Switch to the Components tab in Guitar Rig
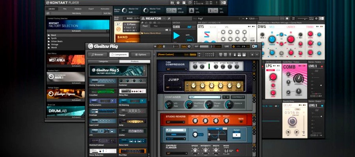This screenshot has width=355, height=157. (x=119, y=55)
